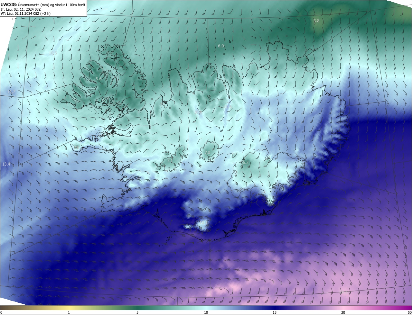The width and height of the screenshot is (412, 315).
Task: Click the 0 tick on the colour scale
Action: click(1, 312)
